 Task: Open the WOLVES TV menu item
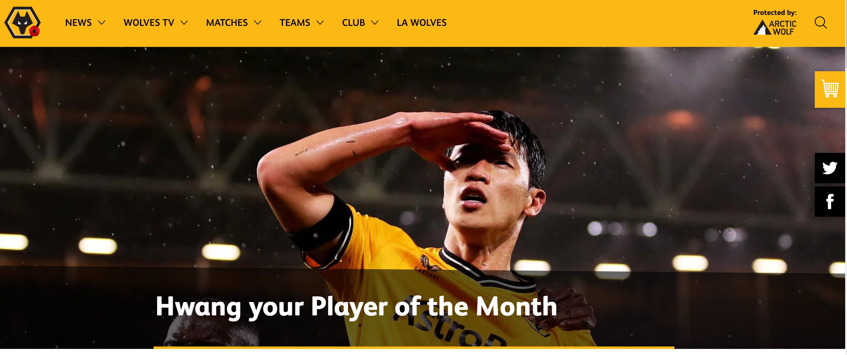tap(148, 23)
